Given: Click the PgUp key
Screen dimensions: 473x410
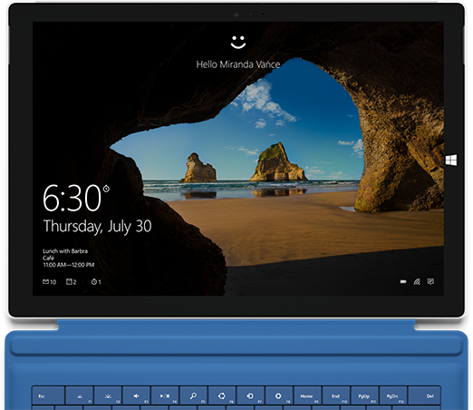Looking at the screenshot, I should [364, 395].
